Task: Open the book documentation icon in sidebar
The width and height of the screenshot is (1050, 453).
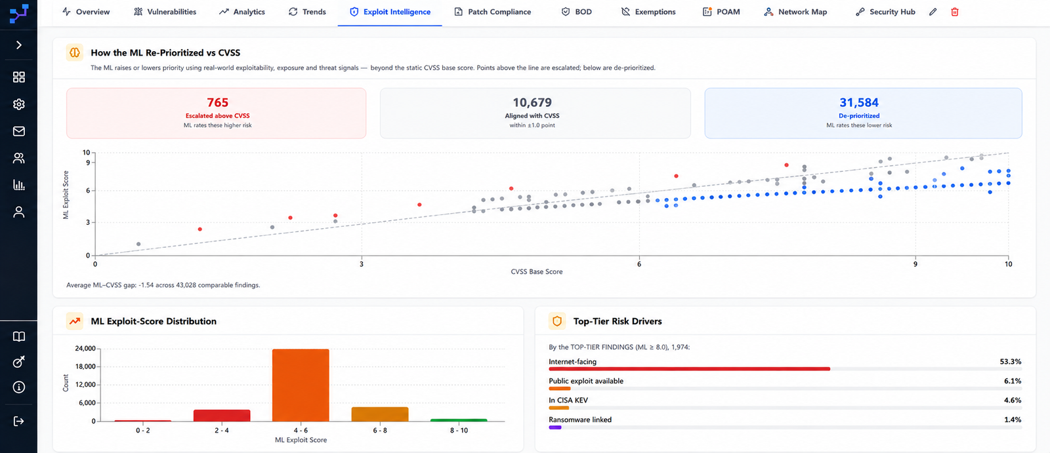Action: (19, 336)
